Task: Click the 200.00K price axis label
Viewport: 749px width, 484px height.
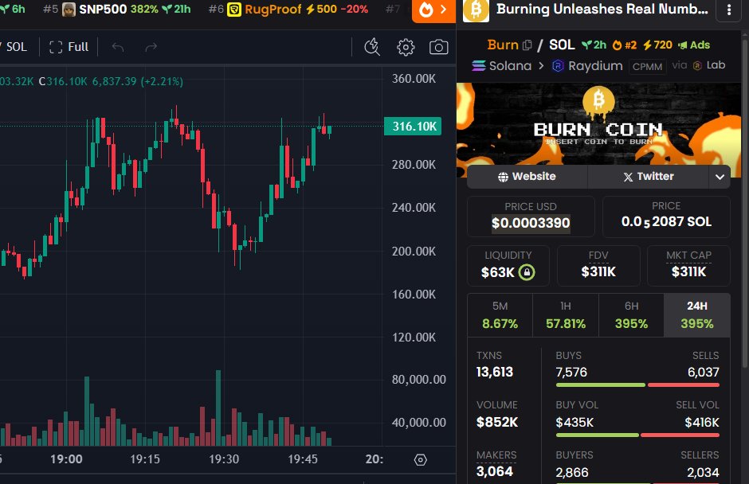Action: pyautogui.click(x=414, y=252)
